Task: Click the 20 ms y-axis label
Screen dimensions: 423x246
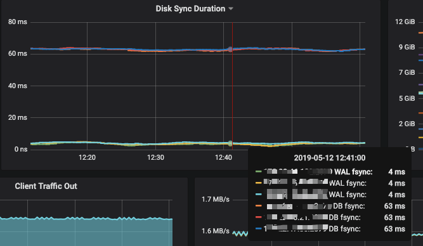Action: pyautogui.click(x=18, y=117)
